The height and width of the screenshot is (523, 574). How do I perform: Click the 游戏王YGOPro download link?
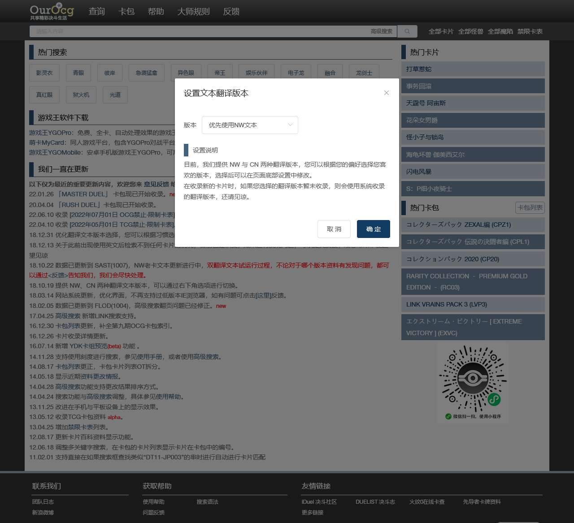click(x=51, y=133)
